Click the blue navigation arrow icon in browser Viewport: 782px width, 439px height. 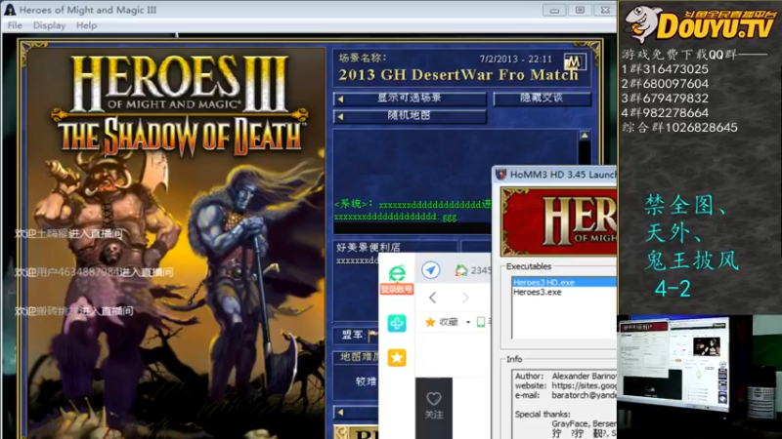coord(430,270)
